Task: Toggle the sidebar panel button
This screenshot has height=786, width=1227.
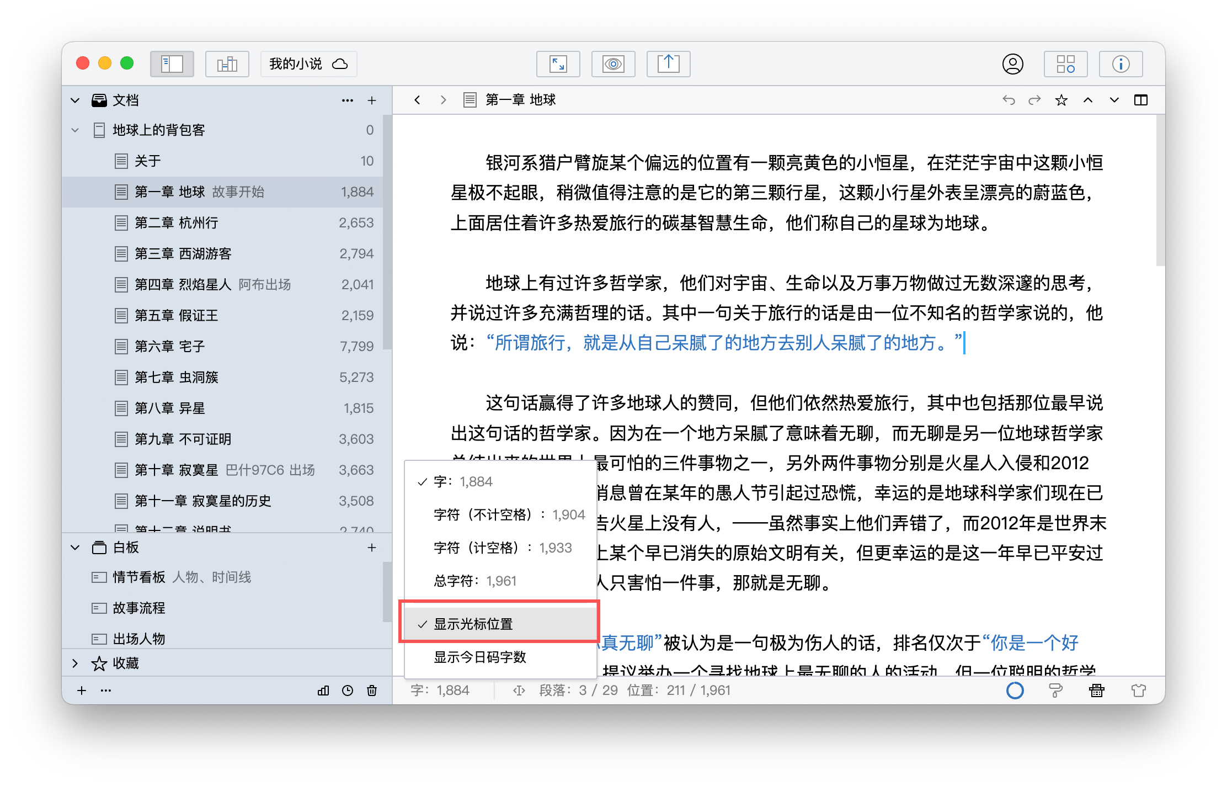Action: (172, 64)
